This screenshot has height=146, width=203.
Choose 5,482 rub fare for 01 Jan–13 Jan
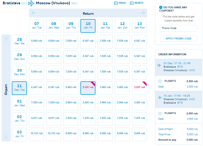coord(139,104)
